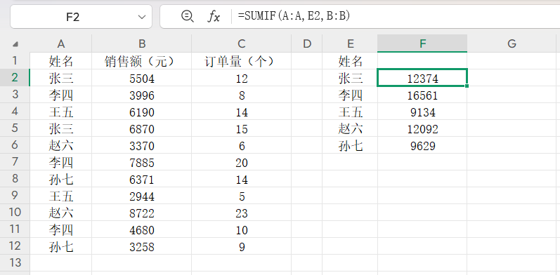Click the zoom magnifier icon in formula bar
560x275 pixels.
click(x=187, y=16)
